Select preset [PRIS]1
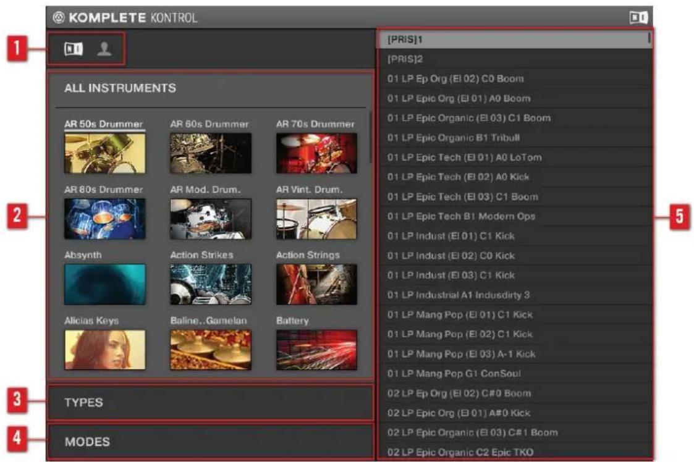The width and height of the screenshot is (694, 462). [515, 40]
